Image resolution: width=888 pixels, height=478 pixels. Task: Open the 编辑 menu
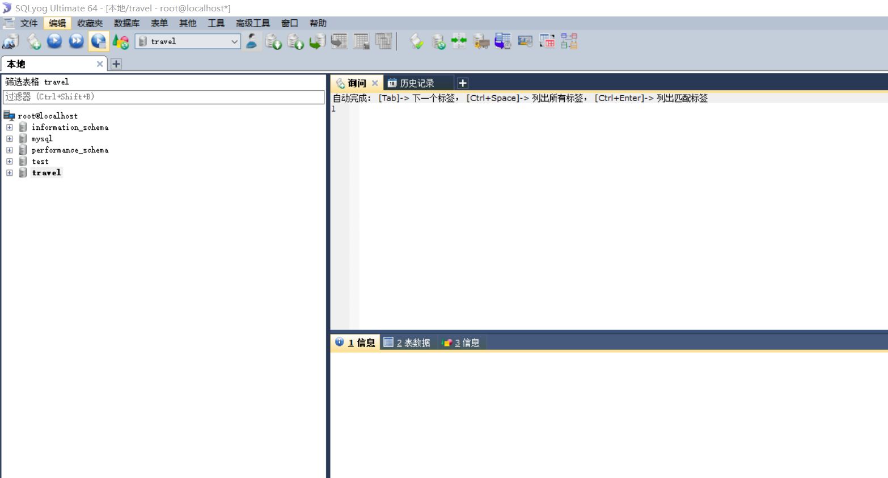57,23
